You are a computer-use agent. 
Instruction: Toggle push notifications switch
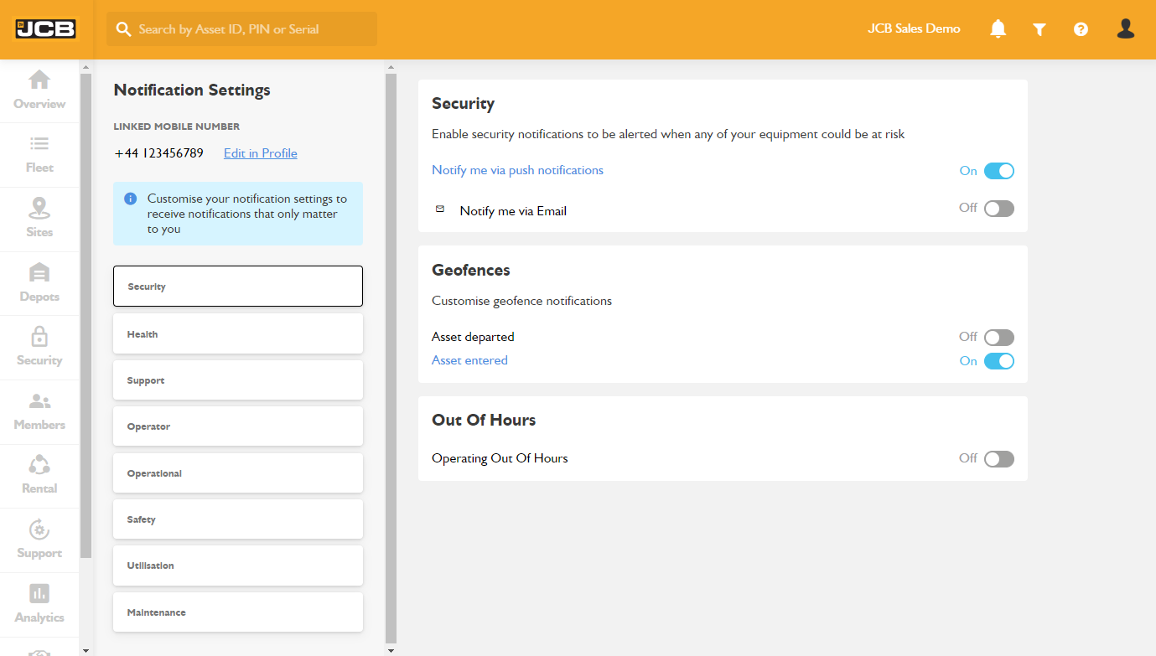998,171
